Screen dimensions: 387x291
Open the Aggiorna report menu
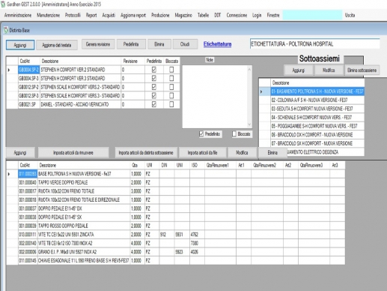(x=133, y=15)
